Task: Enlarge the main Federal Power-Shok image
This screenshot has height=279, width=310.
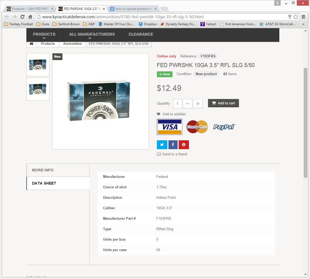Action: [100, 101]
